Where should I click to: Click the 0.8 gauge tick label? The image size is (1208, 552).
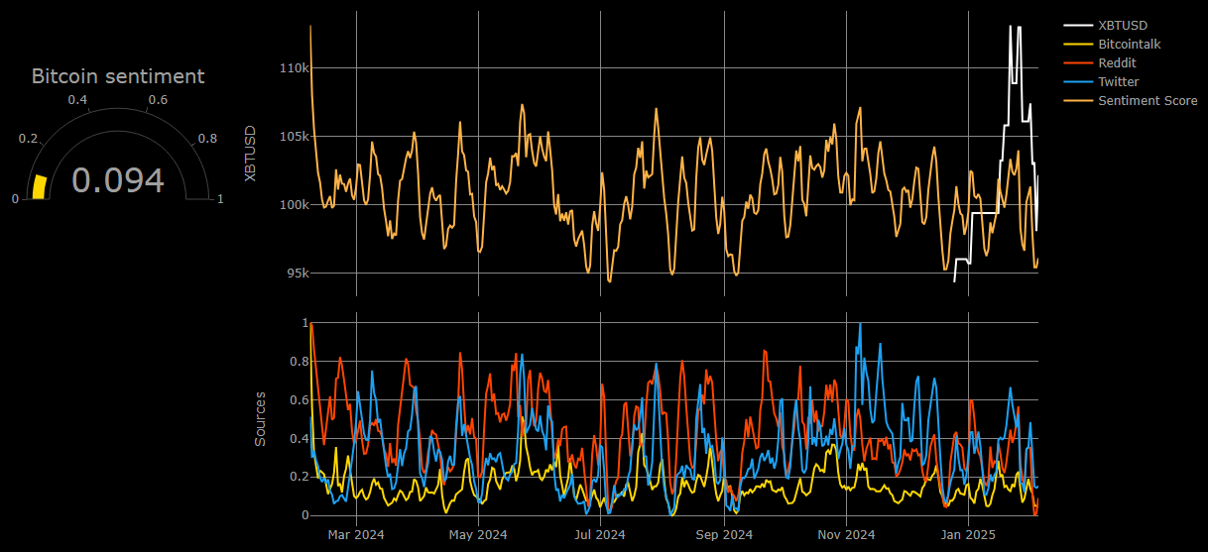tap(207, 138)
